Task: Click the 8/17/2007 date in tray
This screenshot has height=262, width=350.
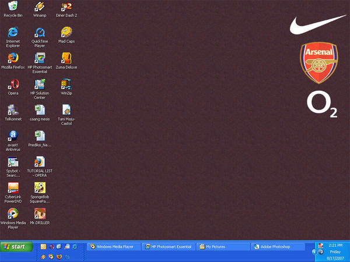Action: click(x=335, y=259)
